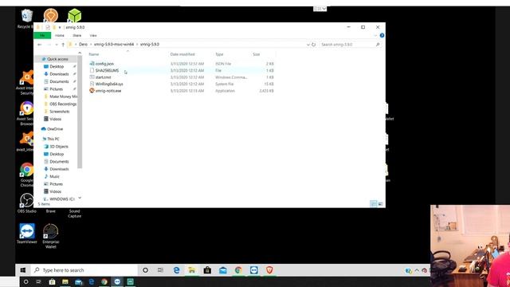Click the Type here to search box
510x287 pixels.
tap(85, 270)
